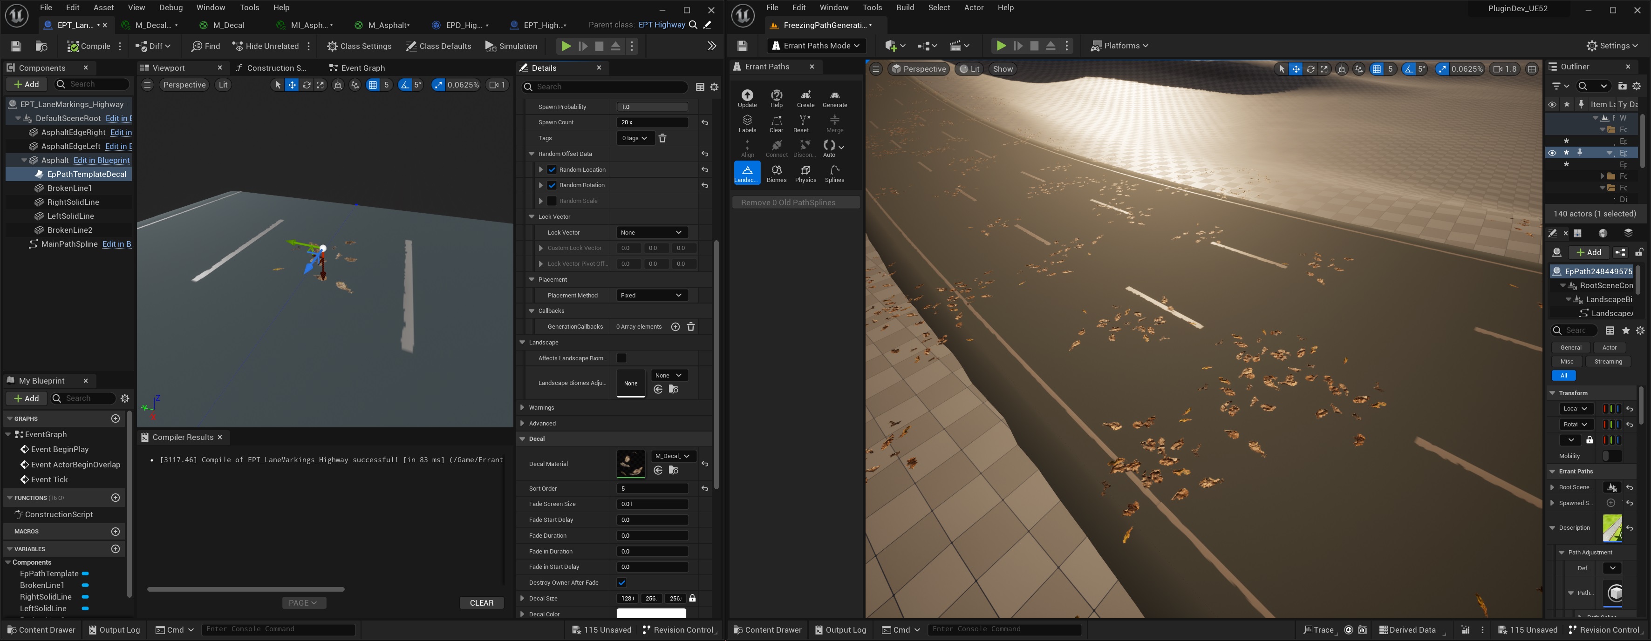
Task: Click the Labels icon in Errant Paths panel
Action: coord(747,123)
